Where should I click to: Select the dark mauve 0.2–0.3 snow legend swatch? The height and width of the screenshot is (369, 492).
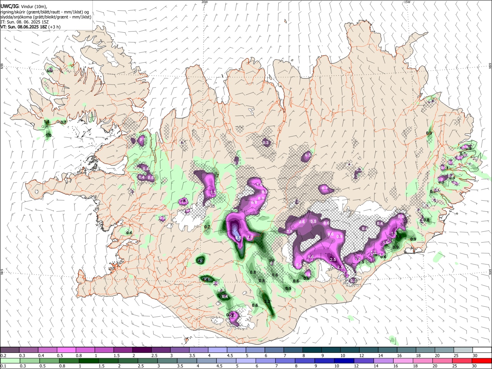(10, 350)
